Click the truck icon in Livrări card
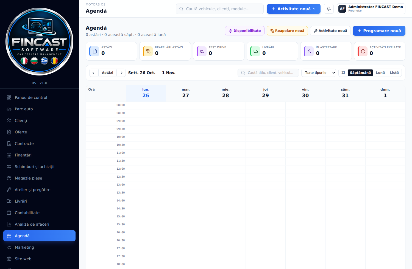The width and height of the screenshot is (412, 269). pyautogui.click(x=256, y=51)
